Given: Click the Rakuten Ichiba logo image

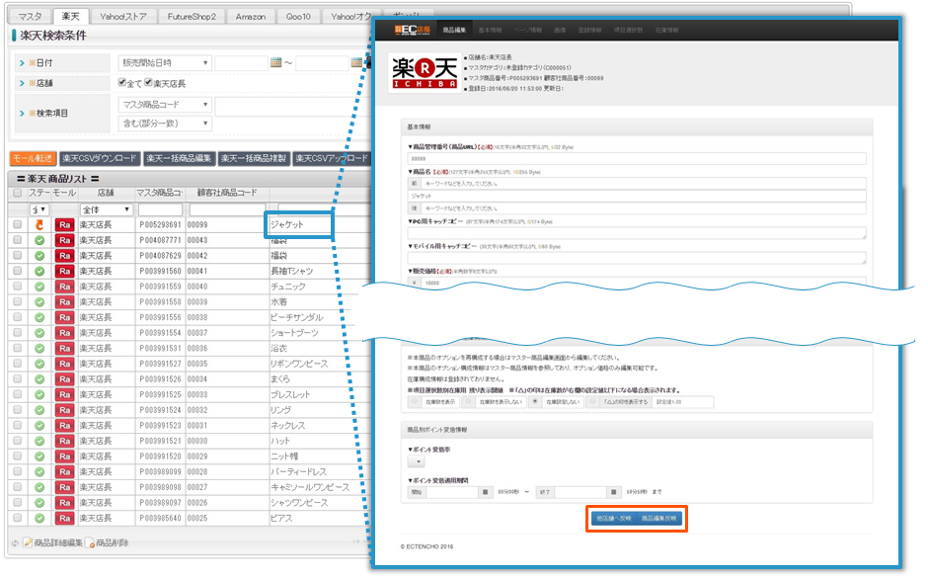Looking at the screenshot, I should pos(425,73).
